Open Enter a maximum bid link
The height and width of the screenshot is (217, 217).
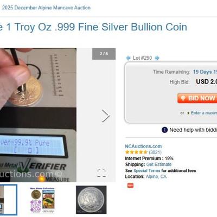click(x=204, y=113)
